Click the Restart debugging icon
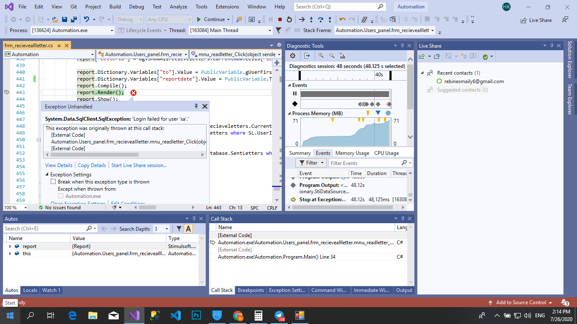This screenshot has width=577, height=324. point(289,19)
